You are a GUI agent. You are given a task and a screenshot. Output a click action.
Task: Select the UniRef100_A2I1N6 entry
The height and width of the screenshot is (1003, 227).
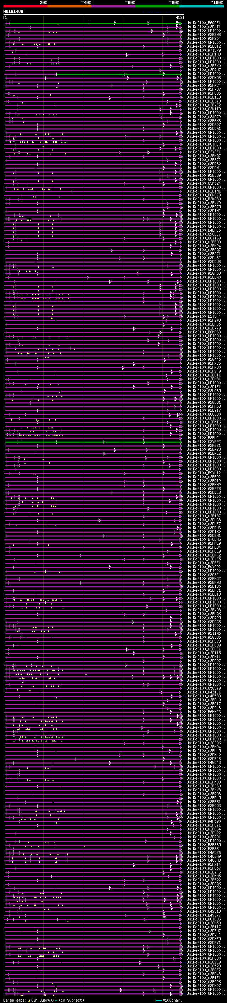pyautogui.click(x=203, y=633)
